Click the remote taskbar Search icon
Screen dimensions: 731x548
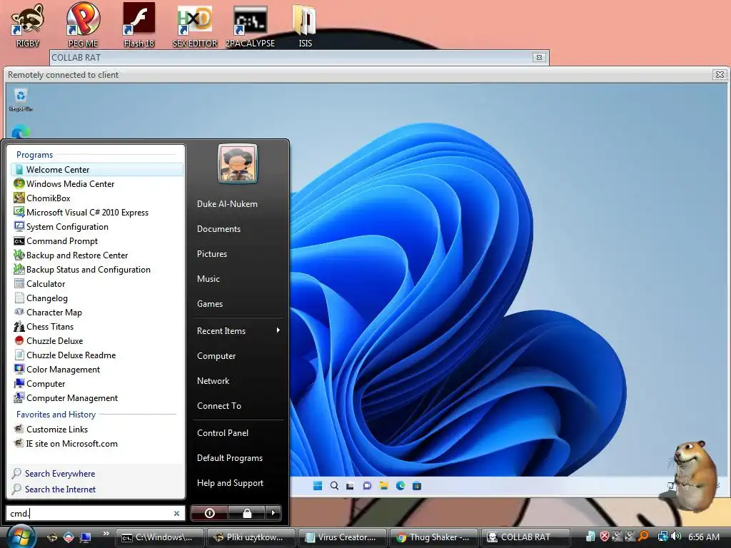click(334, 486)
